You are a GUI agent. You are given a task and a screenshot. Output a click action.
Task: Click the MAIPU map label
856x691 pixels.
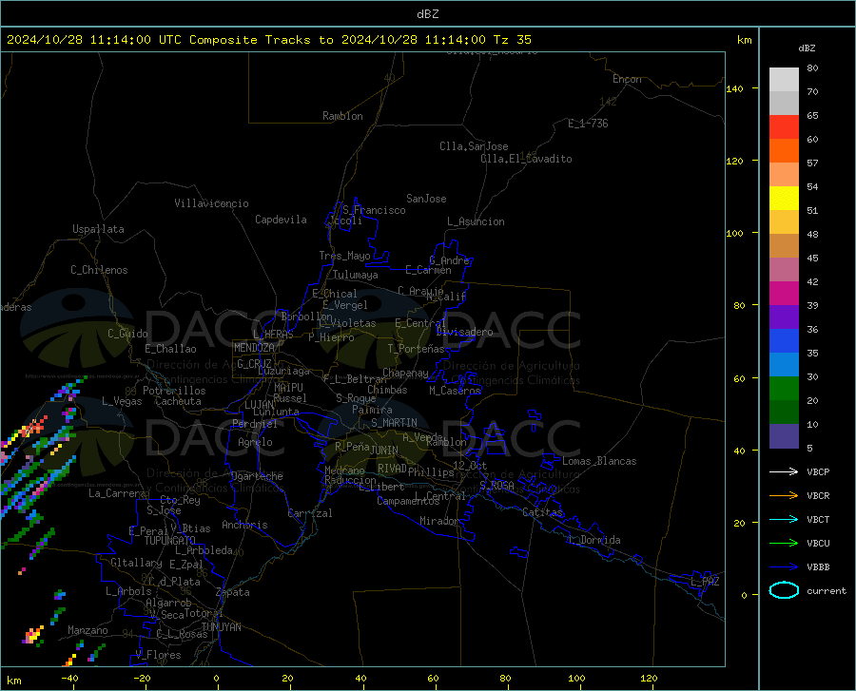[x=288, y=387]
